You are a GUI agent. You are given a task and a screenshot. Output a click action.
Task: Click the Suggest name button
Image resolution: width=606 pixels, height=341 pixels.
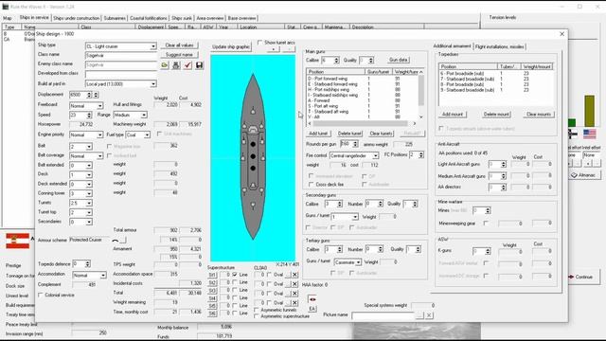pos(179,55)
